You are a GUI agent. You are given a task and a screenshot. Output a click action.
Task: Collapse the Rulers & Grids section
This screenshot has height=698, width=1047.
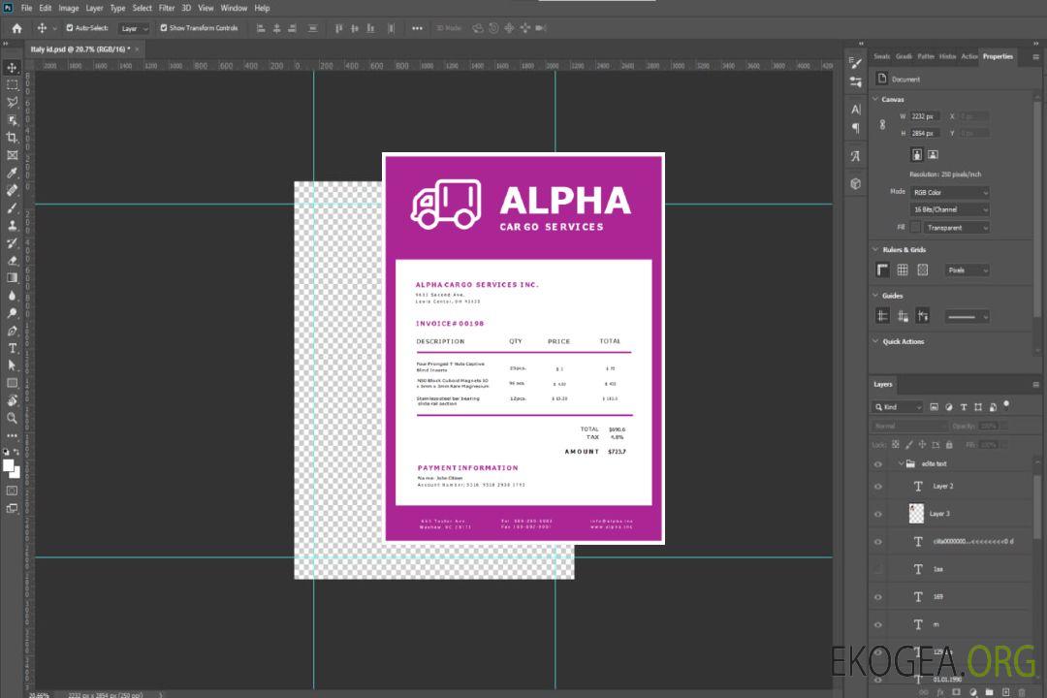click(875, 249)
